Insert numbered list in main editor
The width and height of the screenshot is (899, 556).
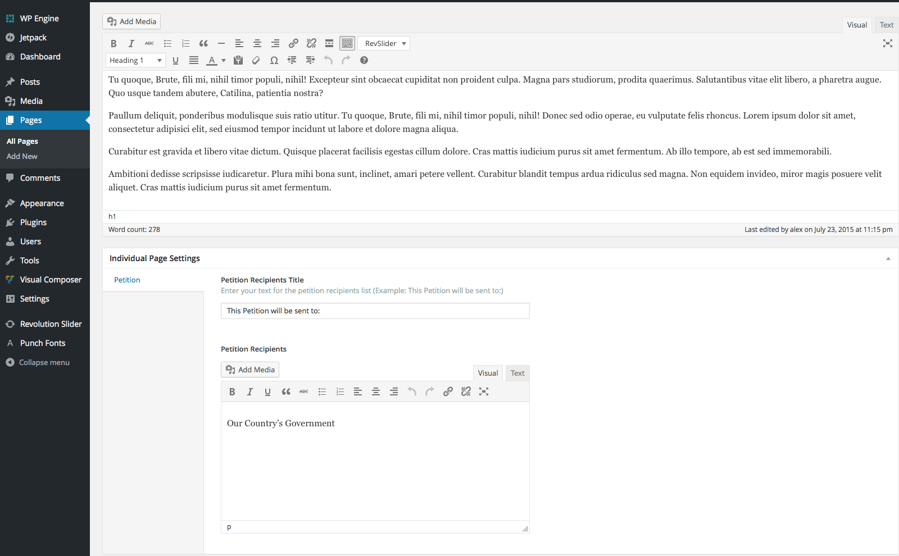point(185,43)
